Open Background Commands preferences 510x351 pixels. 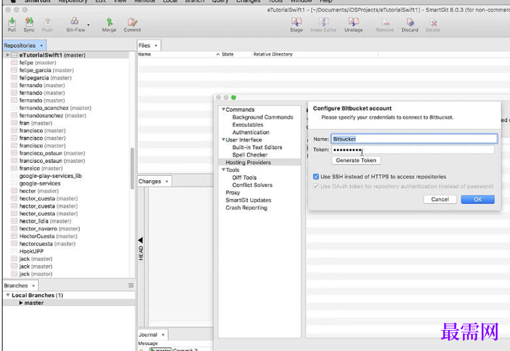point(263,117)
